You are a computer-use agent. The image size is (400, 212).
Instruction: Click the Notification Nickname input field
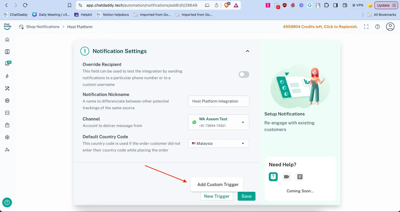218,101
